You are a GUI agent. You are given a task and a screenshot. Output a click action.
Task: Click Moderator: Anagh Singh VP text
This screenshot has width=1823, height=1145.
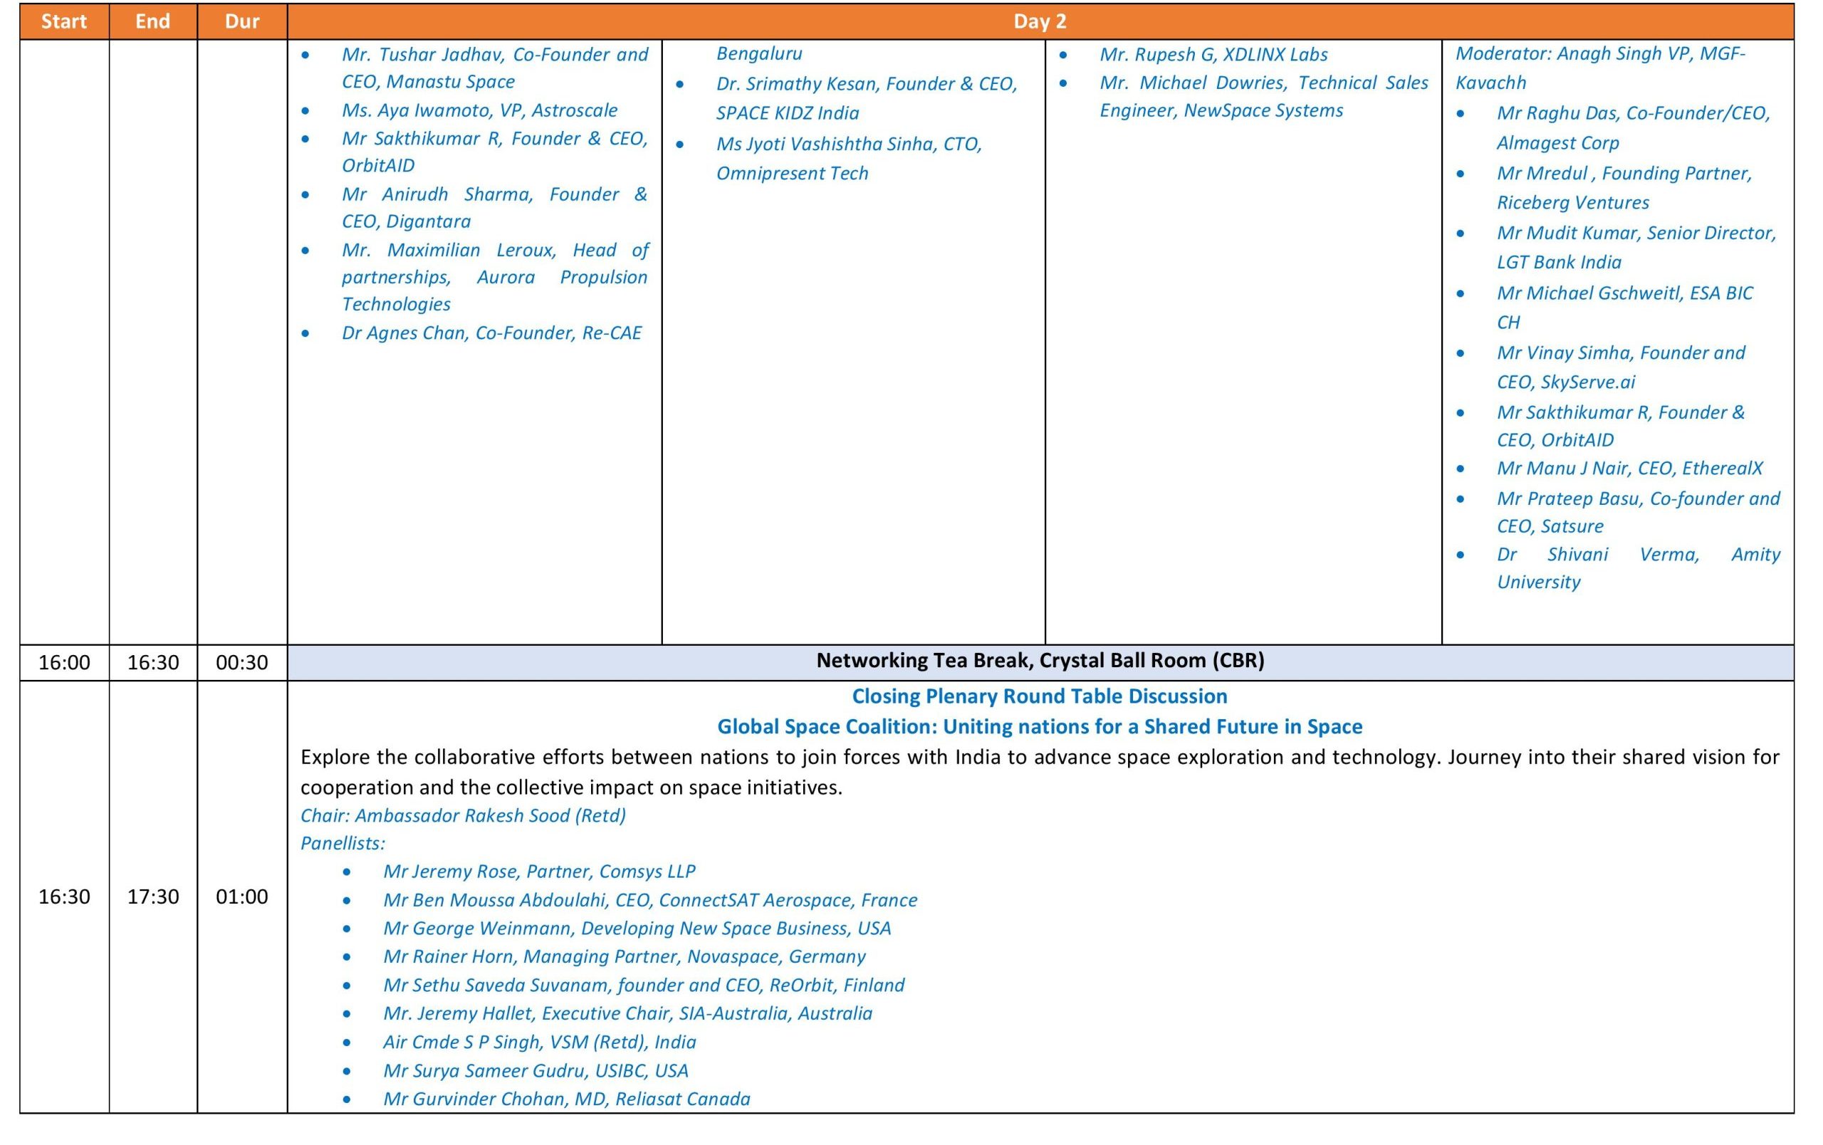click(x=1599, y=53)
